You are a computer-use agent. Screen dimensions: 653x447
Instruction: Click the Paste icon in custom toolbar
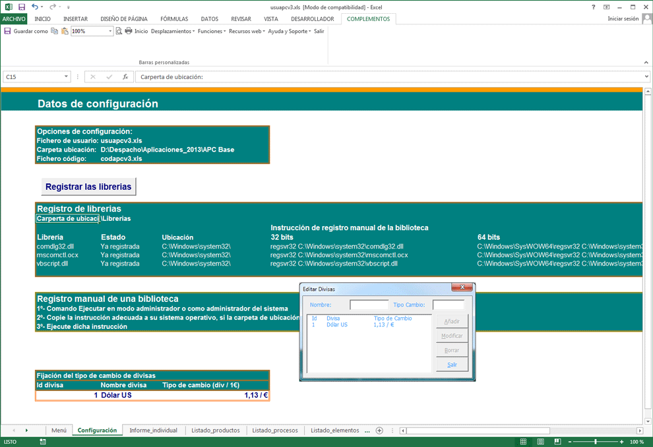click(x=65, y=31)
